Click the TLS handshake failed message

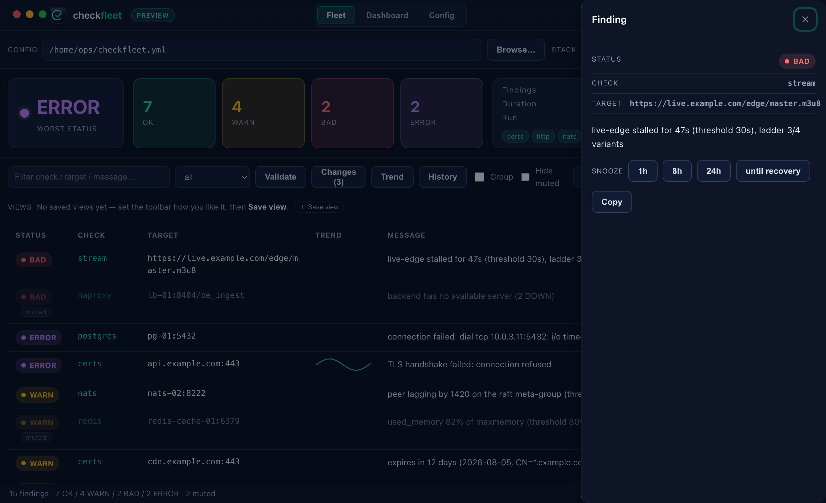(469, 364)
